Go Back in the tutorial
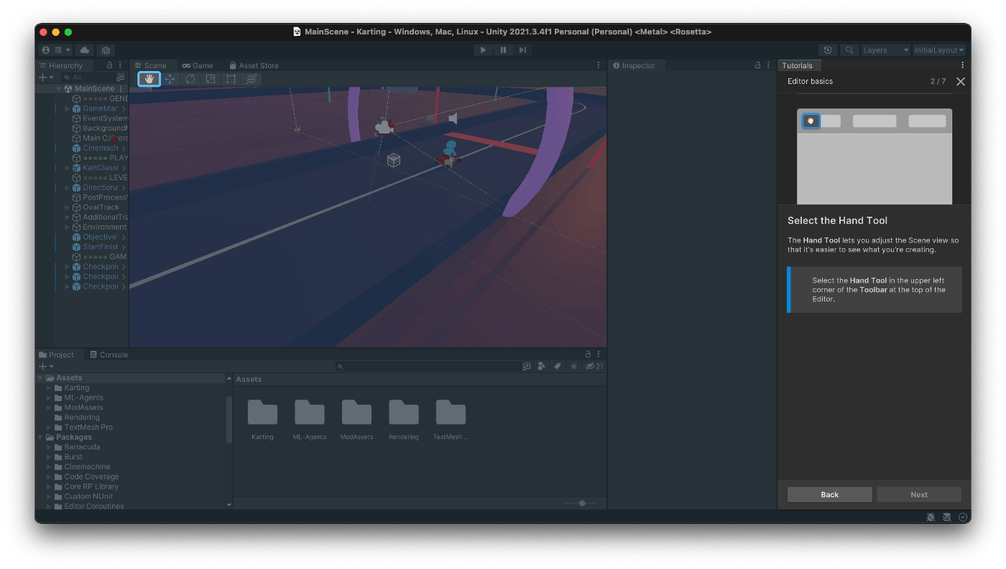Image resolution: width=1006 pixels, height=569 pixels. click(830, 494)
